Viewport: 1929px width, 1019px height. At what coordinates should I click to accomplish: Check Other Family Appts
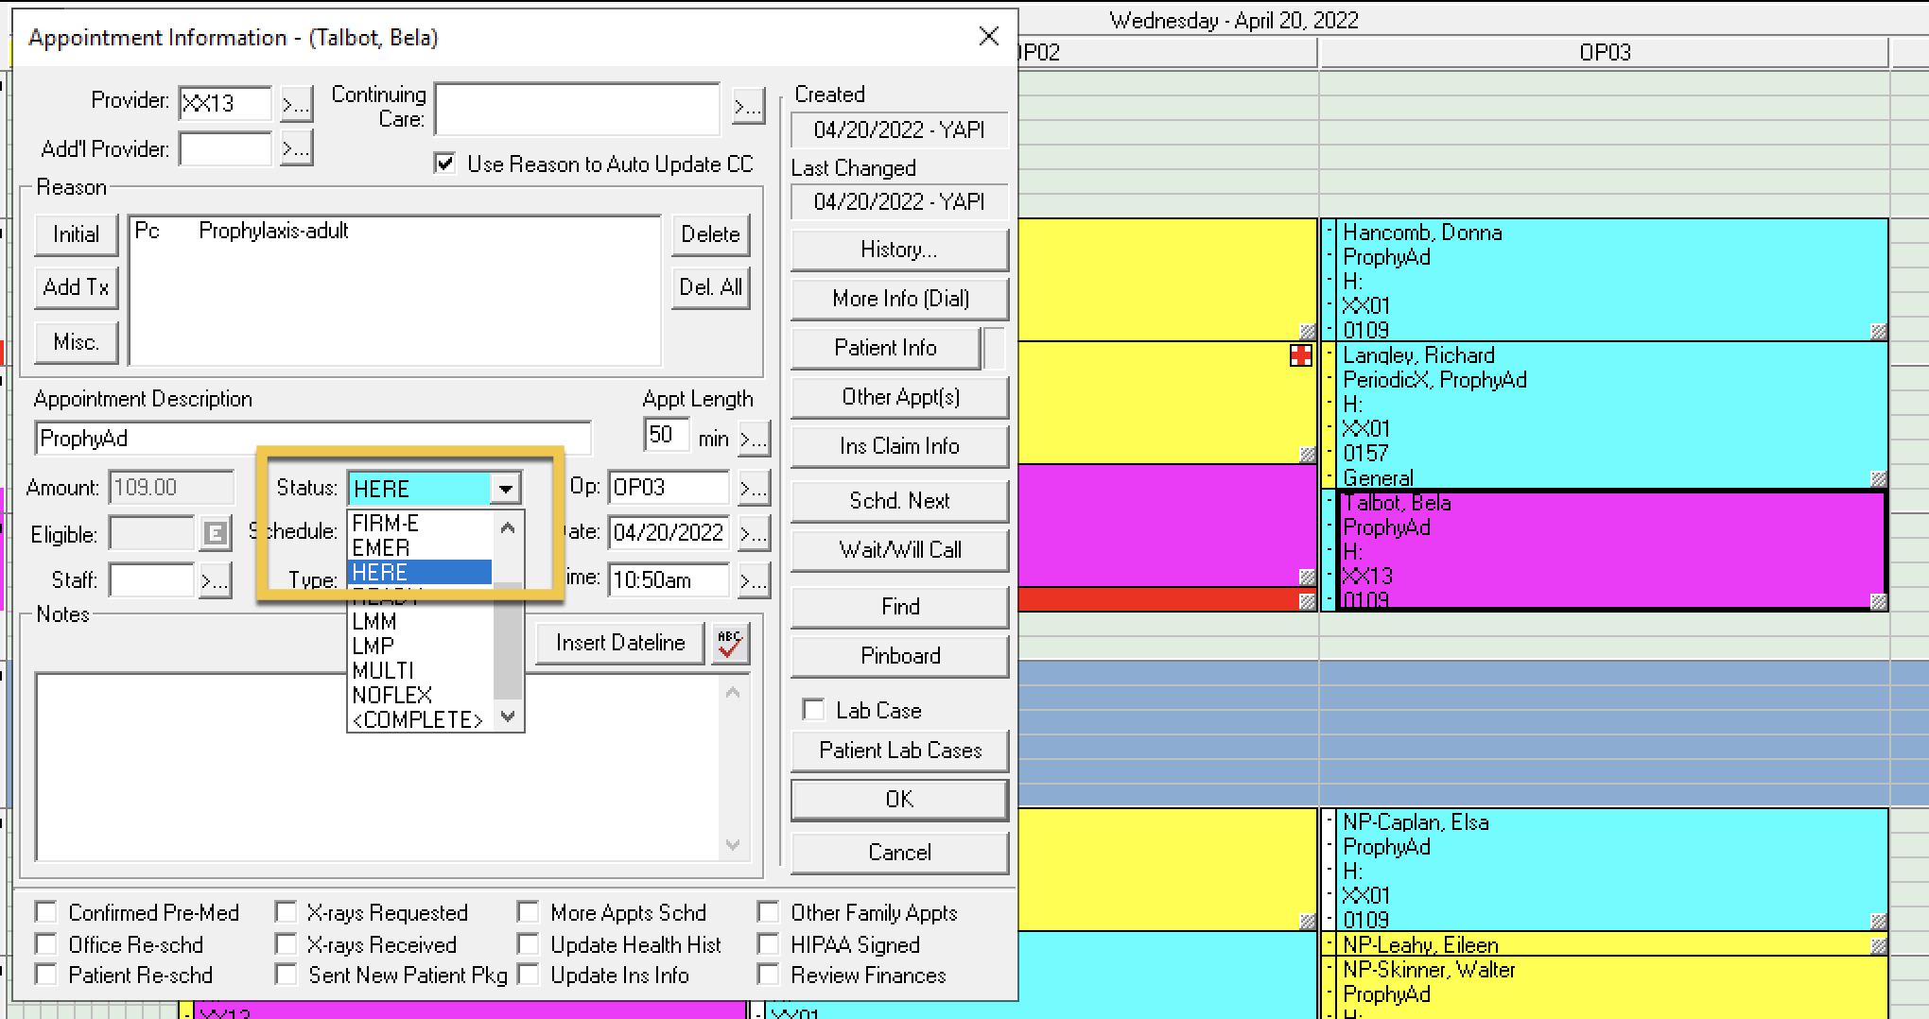click(x=768, y=912)
